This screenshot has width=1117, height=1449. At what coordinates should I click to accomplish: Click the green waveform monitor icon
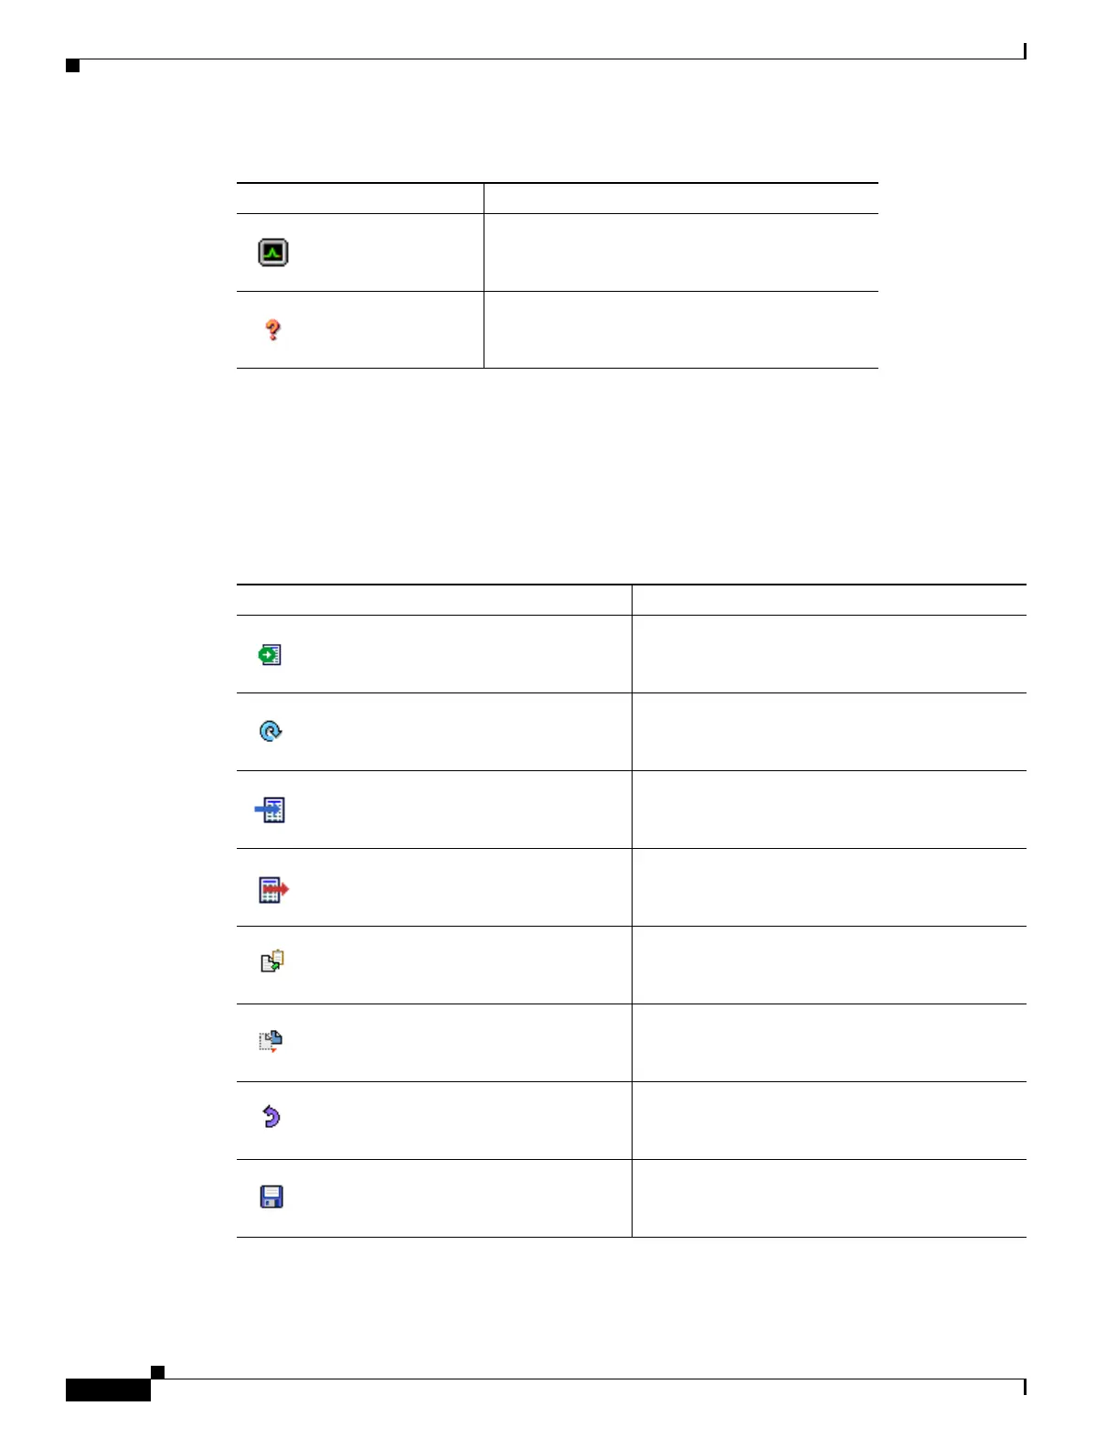273,252
